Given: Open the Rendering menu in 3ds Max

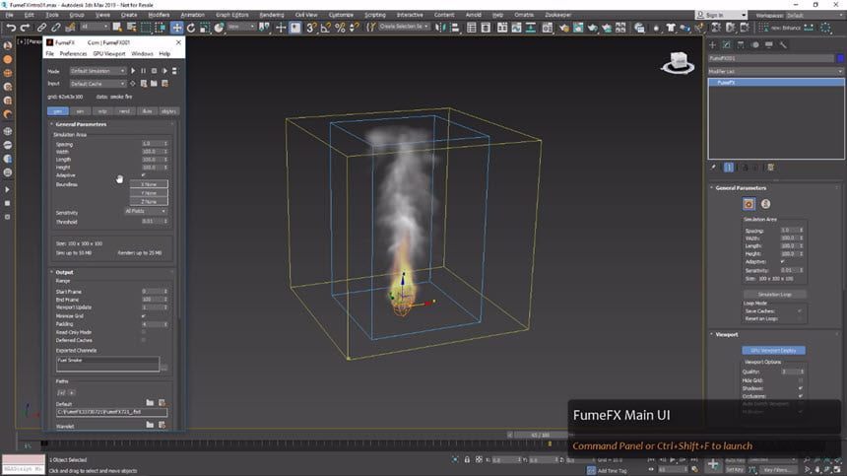Looking at the screenshot, I should pos(272,15).
